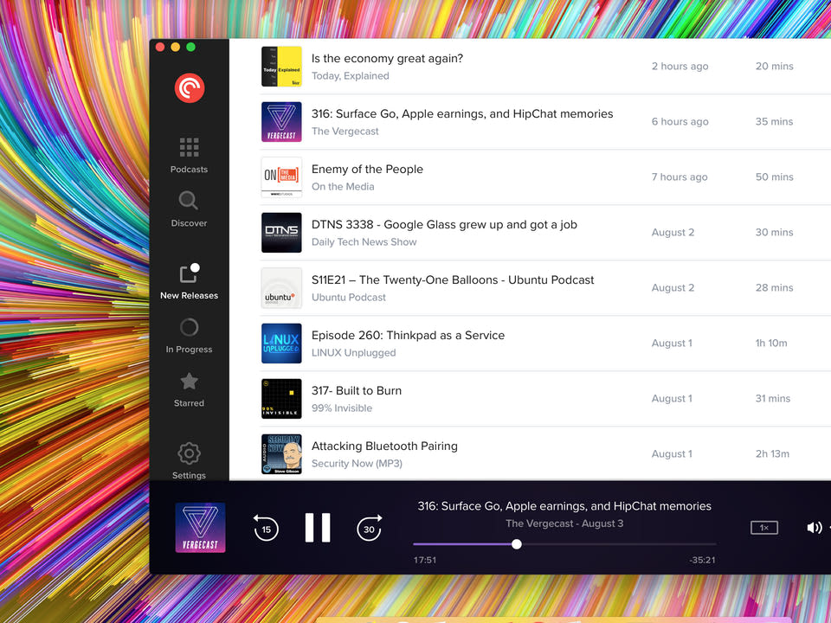Skip forward 30 seconds
Screen dimensions: 831x623
click(x=370, y=528)
